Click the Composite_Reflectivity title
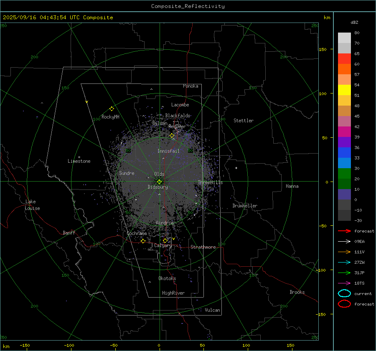Screen dimensions: 376x351 click(x=188, y=6)
